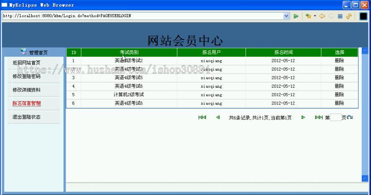Delete the ID 6 row via 删除
The width and height of the screenshot is (371, 195).
tap(339, 103)
